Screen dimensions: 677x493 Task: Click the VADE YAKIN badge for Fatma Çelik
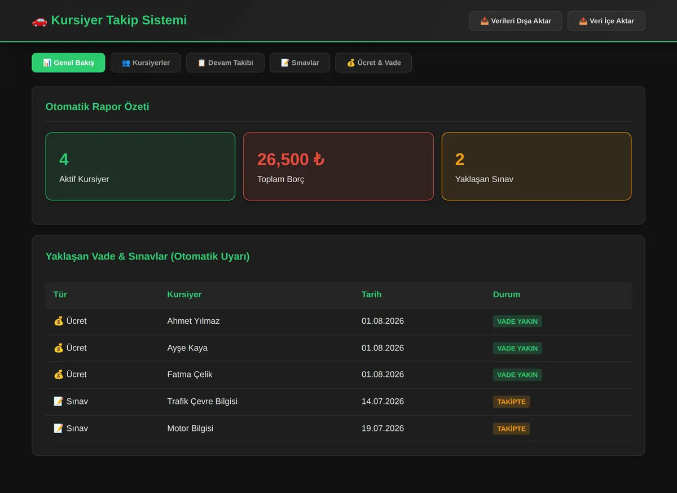(517, 375)
